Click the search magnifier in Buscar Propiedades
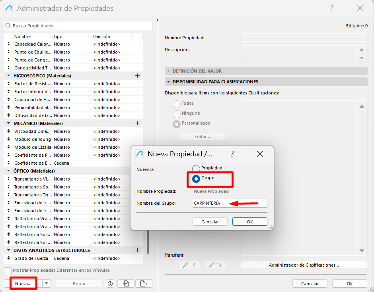The image size is (374, 292). pos(8,26)
